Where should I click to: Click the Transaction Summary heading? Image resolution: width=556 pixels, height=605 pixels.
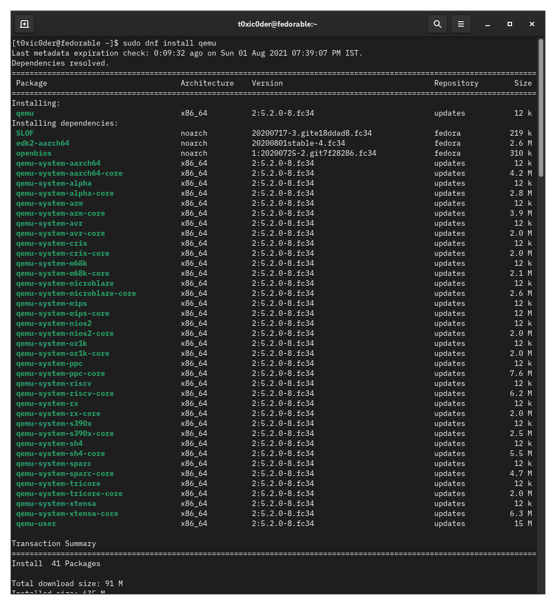[53, 544]
